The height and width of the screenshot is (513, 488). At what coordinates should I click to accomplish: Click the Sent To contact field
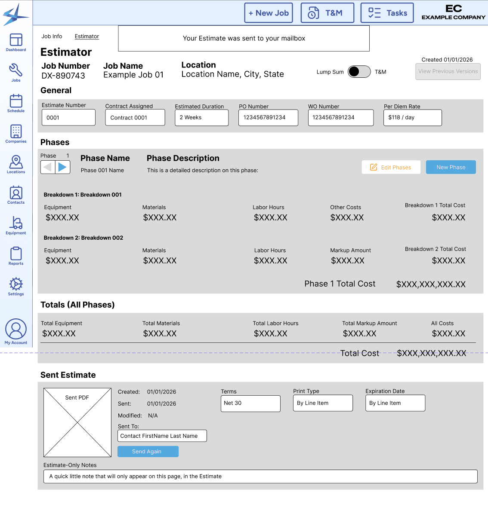pyautogui.click(x=162, y=436)
